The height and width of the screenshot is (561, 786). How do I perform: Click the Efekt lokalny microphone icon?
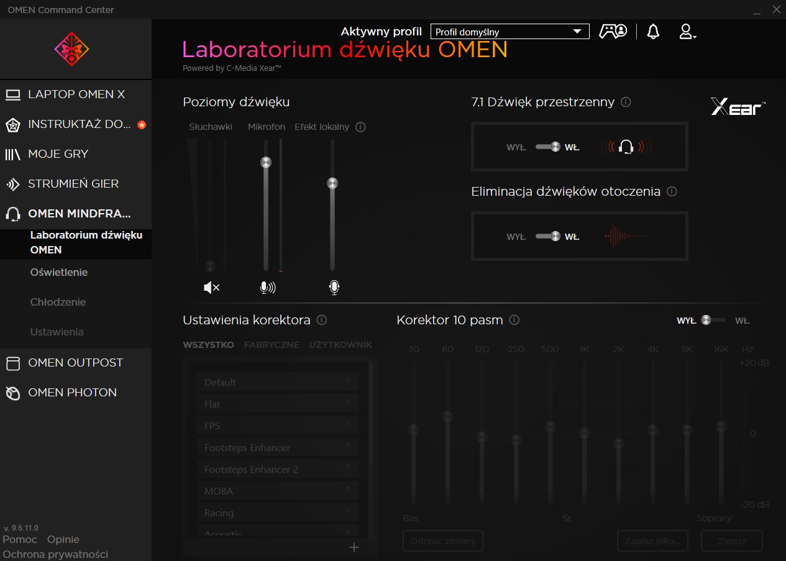click(x=334, y=287)
